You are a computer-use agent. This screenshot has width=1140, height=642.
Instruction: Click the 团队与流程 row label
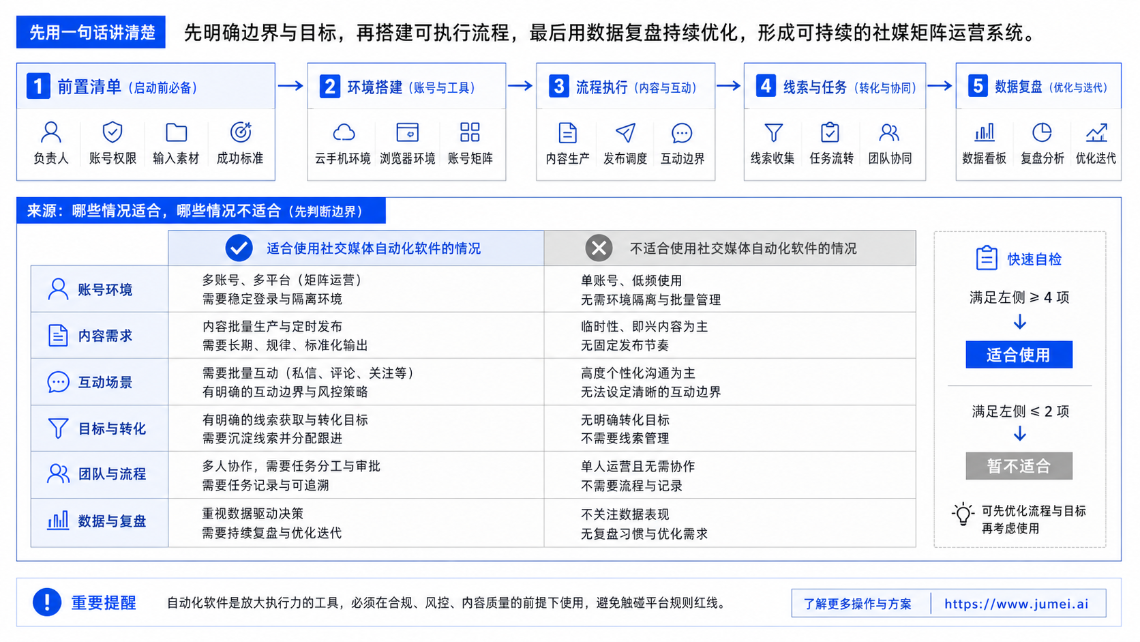[112, 473]
